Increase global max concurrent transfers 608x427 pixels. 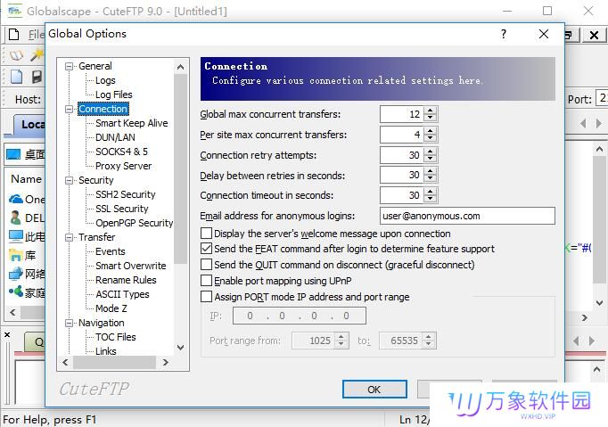coord(430,111)
